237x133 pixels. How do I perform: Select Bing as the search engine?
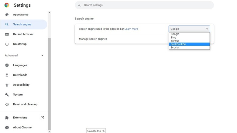point(189,38)
